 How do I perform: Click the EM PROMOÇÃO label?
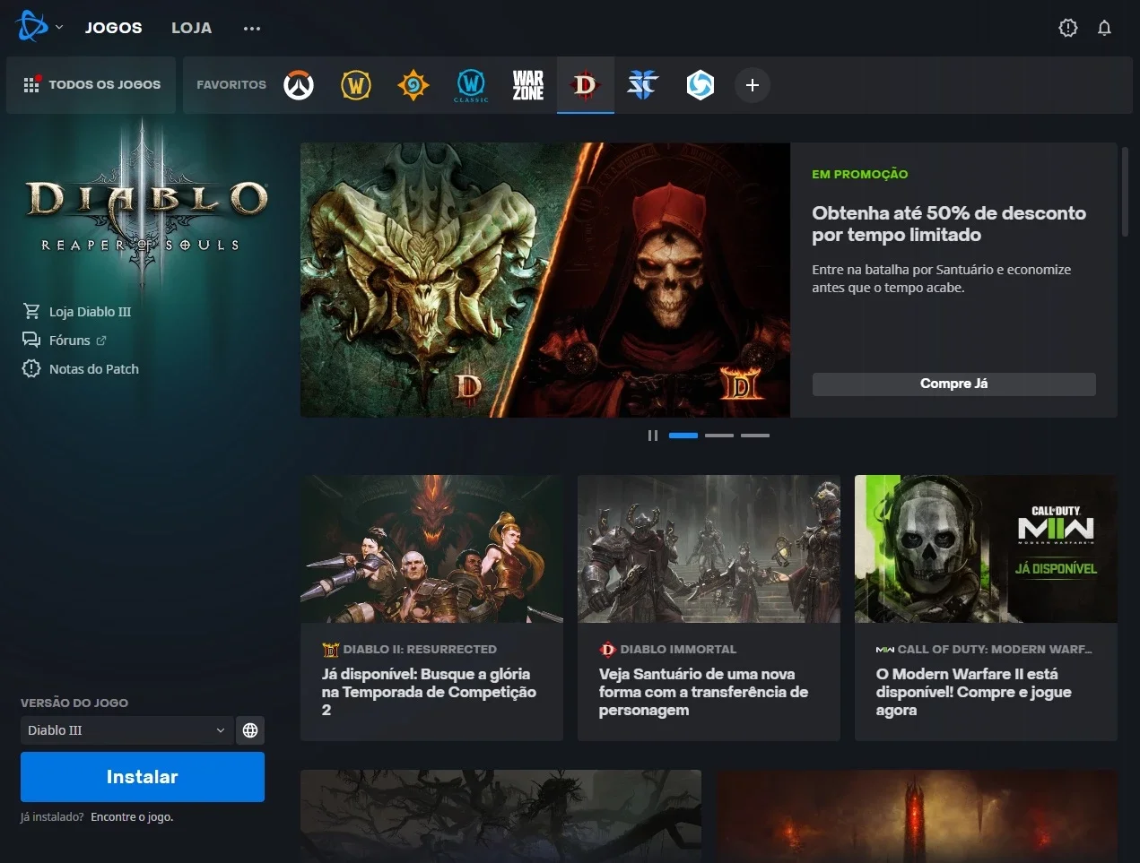(x=860, y=175)
